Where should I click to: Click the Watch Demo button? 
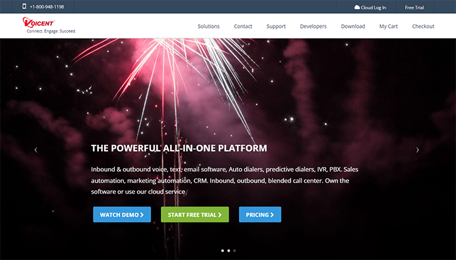coord(122,214)
